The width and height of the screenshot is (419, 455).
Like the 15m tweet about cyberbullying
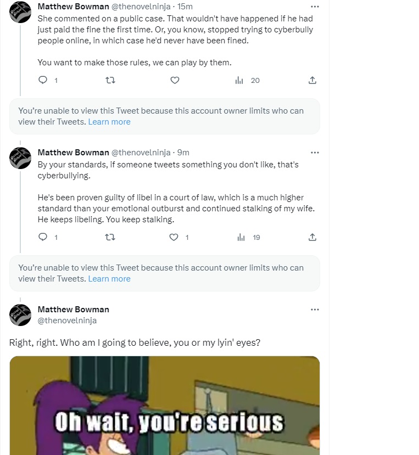(175, 80)
